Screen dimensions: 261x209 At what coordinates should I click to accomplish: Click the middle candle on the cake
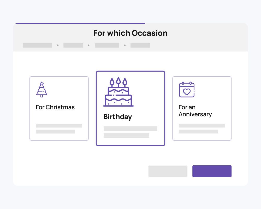tap(118, 82)
